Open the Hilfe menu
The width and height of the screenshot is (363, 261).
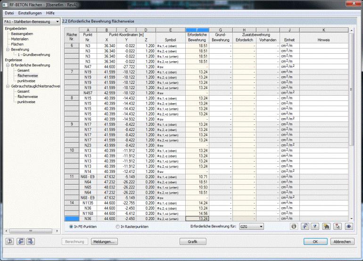(50, 13)
